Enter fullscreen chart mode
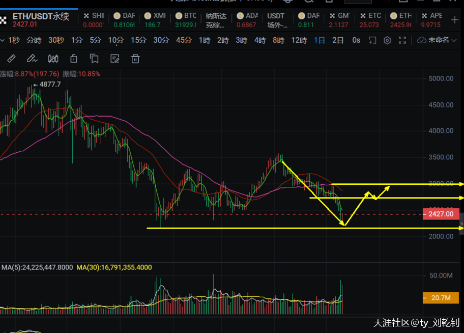This screenshot has width=464, height=333. [403, 40]
